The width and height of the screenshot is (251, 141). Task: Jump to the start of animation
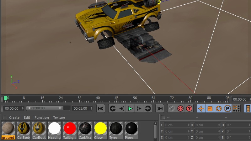coord(101,108)
